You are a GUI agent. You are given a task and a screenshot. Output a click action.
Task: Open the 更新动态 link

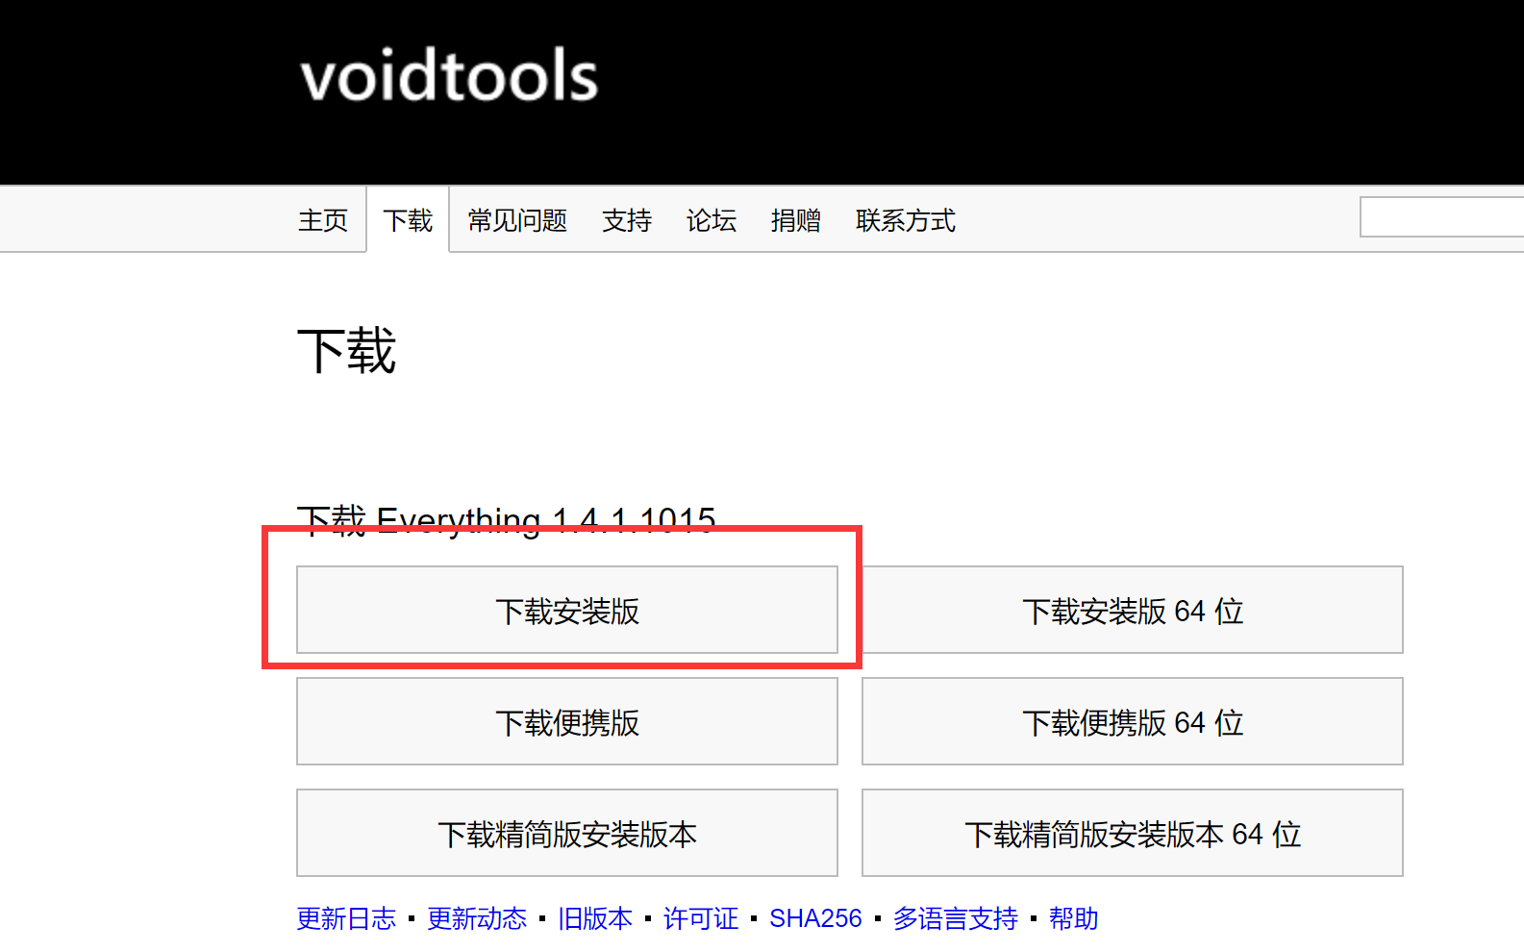477,918
